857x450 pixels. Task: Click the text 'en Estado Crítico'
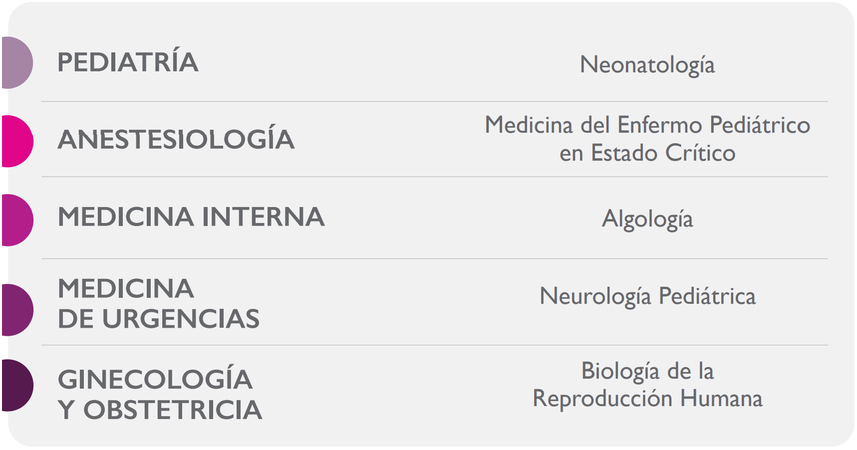647,153
